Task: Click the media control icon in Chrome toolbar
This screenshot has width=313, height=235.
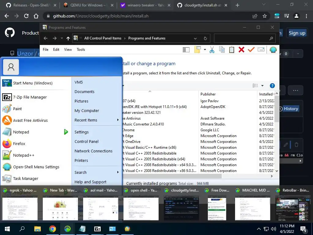Action: click(286, 16)
